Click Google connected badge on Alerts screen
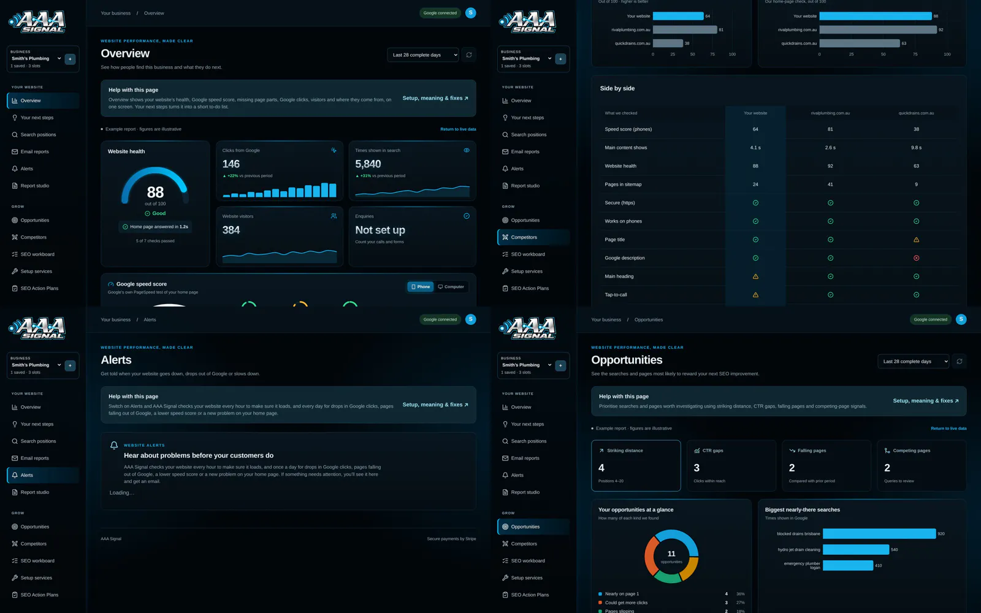The width and height of the screenshot is (981, 613). coord(440,319)
